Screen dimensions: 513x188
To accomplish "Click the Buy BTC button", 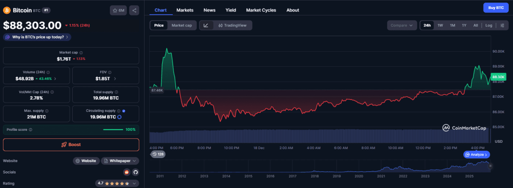I will [495, 8].
